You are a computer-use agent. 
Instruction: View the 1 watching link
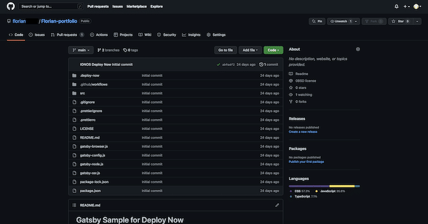pos(301,95)
